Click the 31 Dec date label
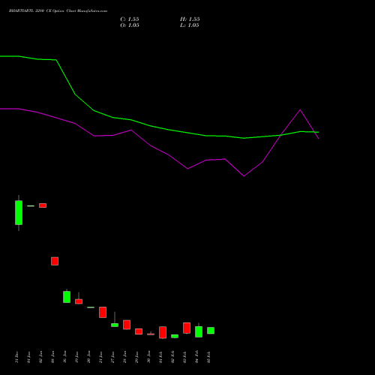The height and width of the screenshot is (375, 375). click(16, 357)
